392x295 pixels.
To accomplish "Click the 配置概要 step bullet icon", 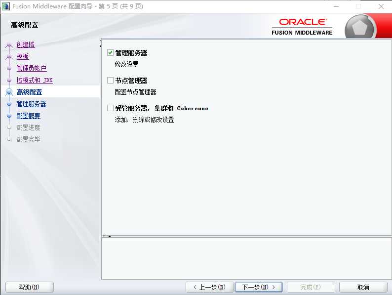I will tap(9, 116).
